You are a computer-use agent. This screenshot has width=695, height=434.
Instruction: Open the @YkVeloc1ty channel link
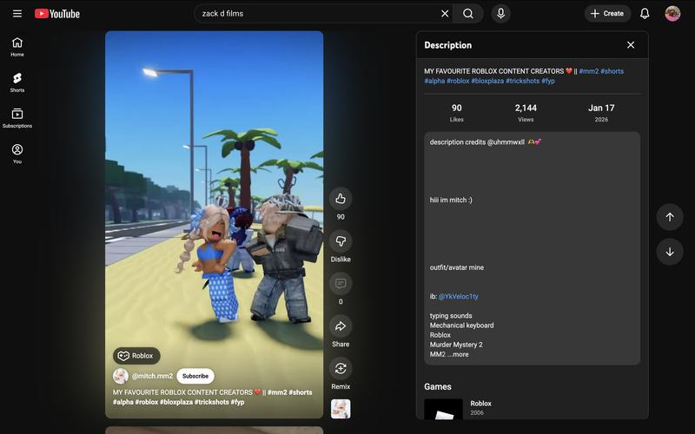click(x=459, y=297)
